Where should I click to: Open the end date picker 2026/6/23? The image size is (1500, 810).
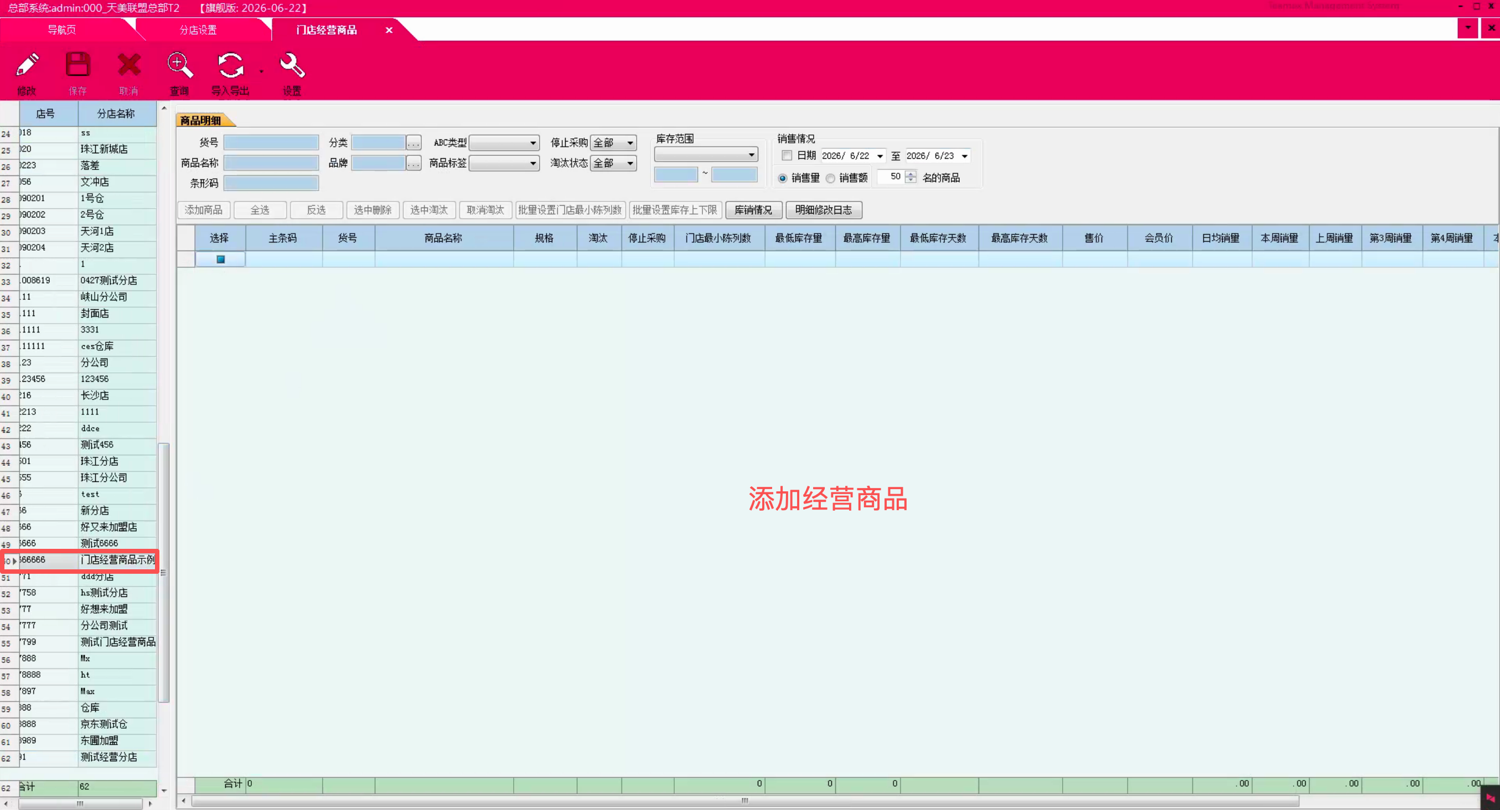pos(964,156)
